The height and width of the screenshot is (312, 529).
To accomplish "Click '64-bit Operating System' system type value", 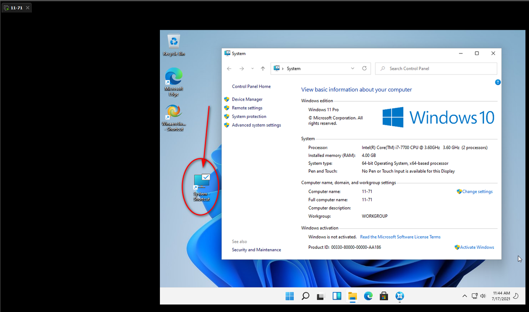I will (x=405, y=163).
